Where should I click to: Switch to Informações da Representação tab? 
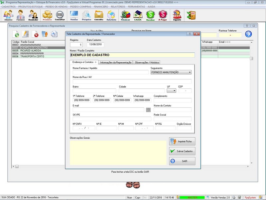pos(116,62)
